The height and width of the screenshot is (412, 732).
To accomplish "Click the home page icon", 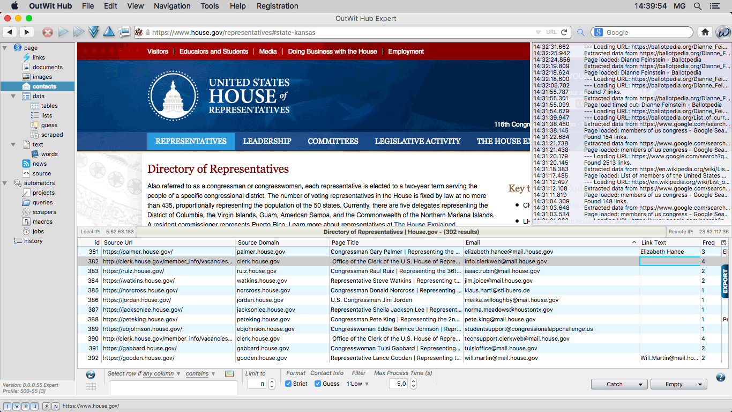I will (x=705, y=32).
